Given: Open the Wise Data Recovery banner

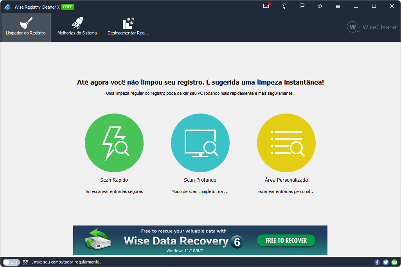Looking at the screenshot, I should 200,240.
